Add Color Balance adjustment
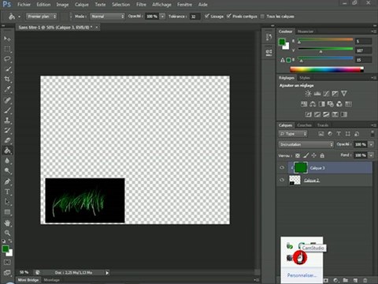Screen dimensions: 378x284 click(x=313, y=104)
